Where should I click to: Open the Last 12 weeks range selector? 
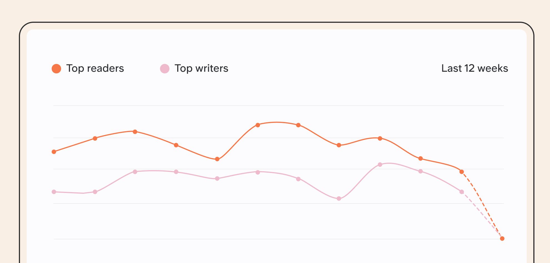coord(475,68)
